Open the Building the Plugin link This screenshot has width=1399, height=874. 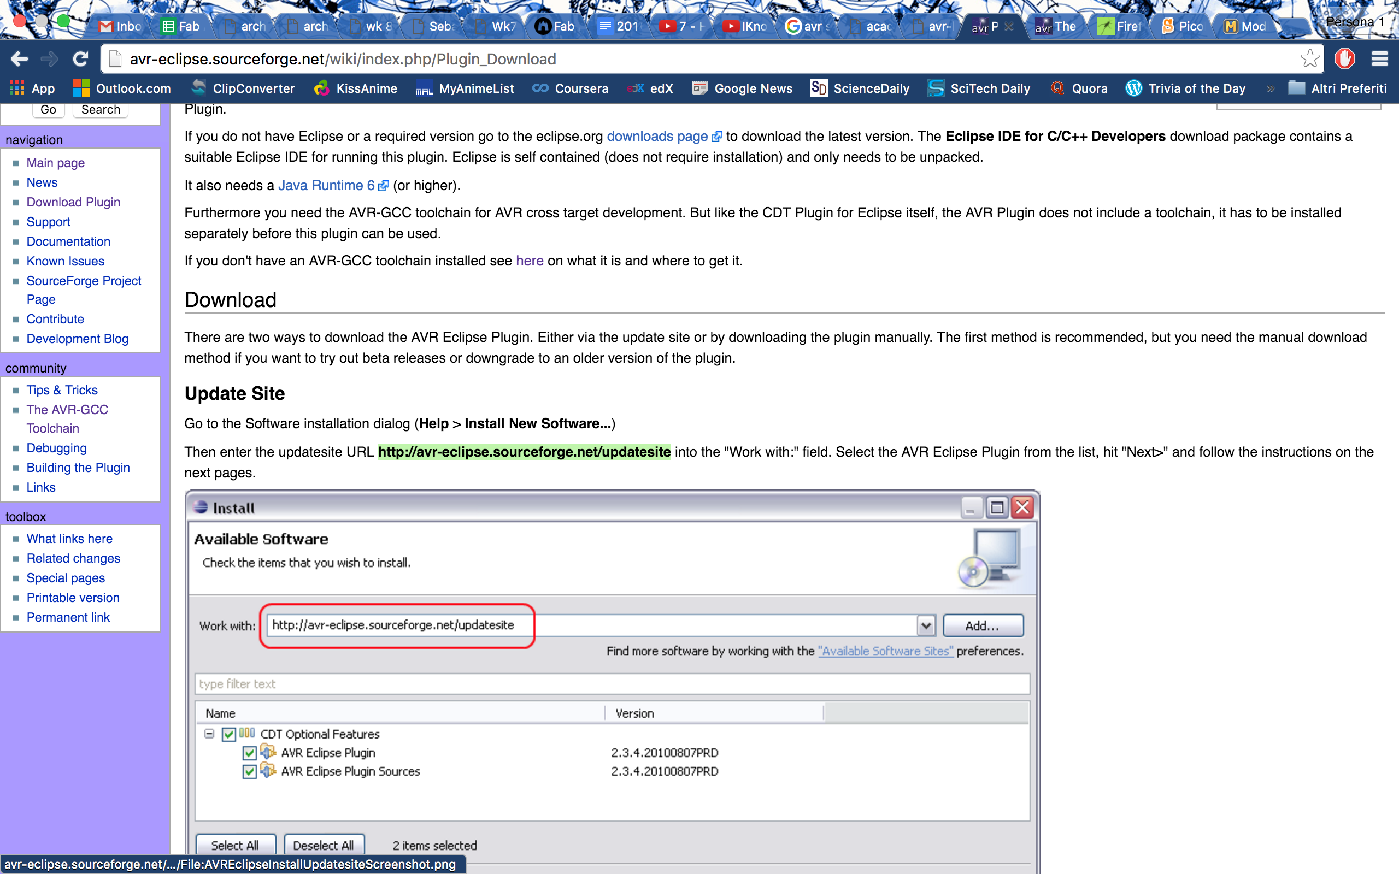coord(78,468)
